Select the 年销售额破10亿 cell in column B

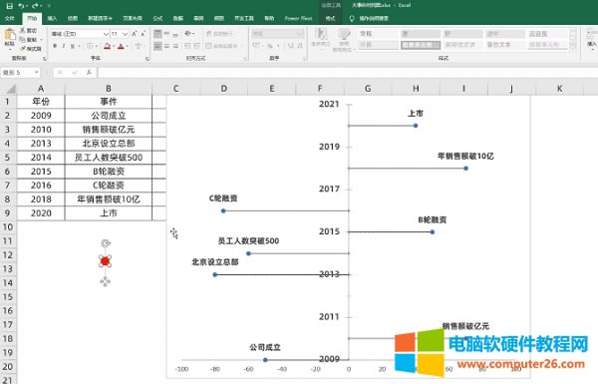[x=109, y=199]
